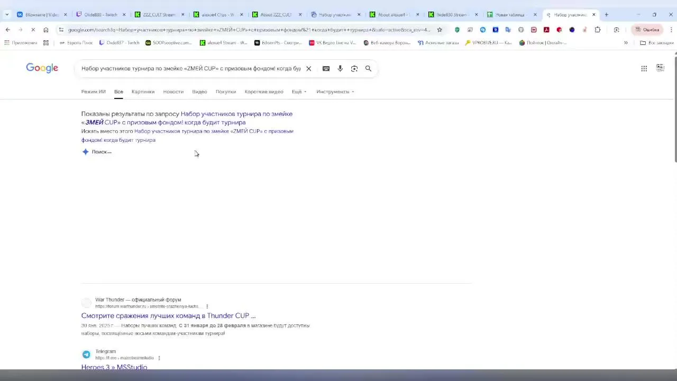Stop loading the page
The image size is (677, 381).
(x=33, y=30)
